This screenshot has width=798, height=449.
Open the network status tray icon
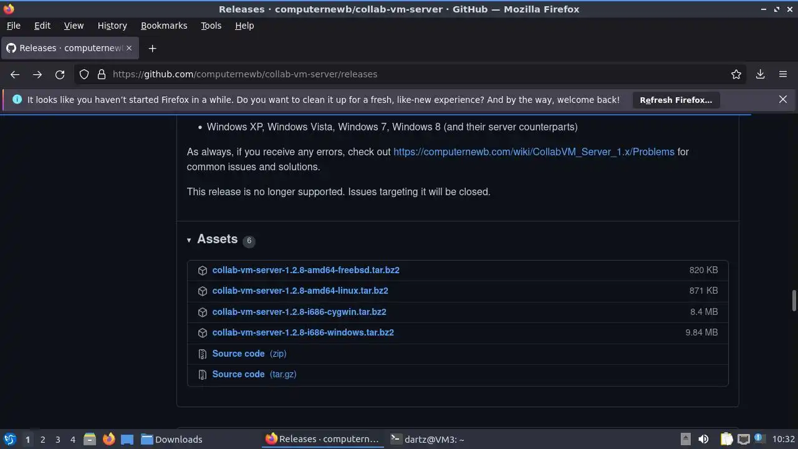click(x=743, y=440)
